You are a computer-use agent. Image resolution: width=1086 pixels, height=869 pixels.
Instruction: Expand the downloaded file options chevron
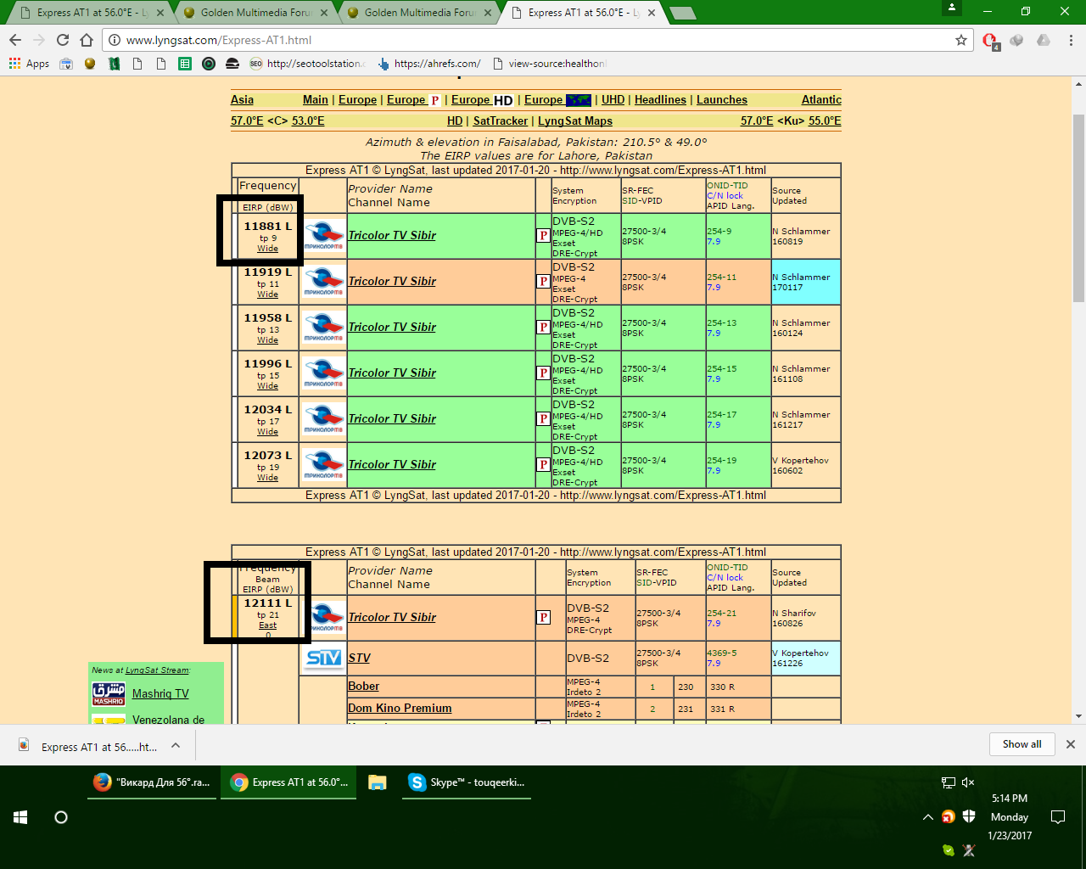click(176, 745)
